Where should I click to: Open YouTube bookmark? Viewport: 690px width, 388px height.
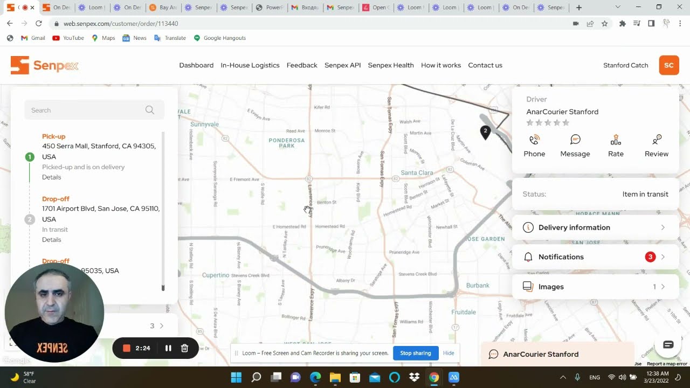click(68, 38)
